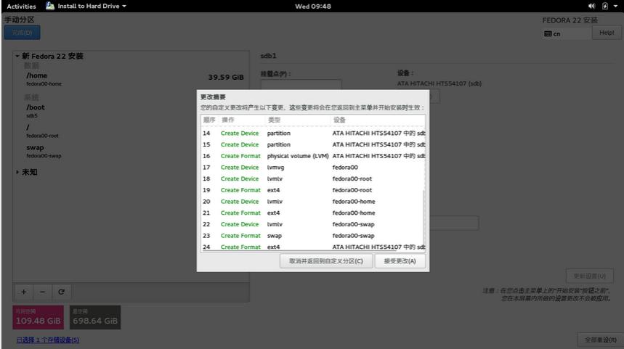Select the /home mount point entry
Viewport: 624px width, 349px height.
click(x=131, y=78)
